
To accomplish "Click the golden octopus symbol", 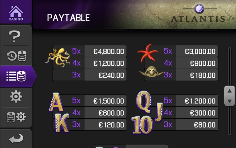I will click(59, 57).
